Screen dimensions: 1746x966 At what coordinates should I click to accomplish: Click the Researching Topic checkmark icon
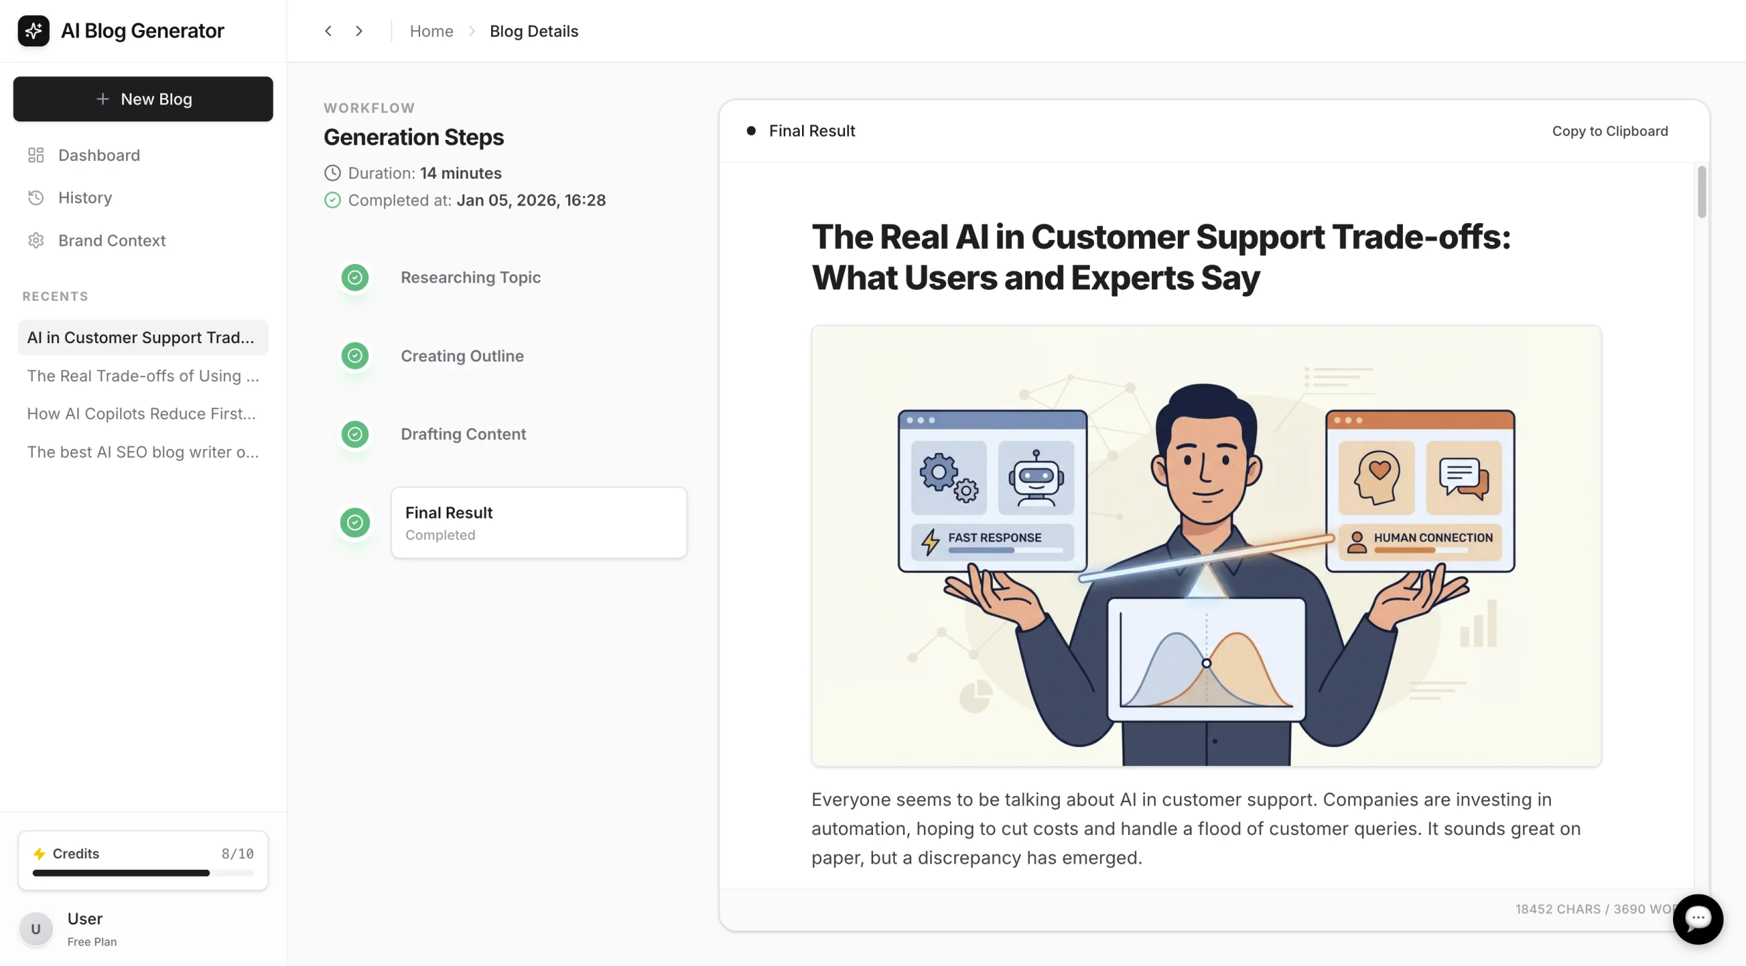pos(355,278)
